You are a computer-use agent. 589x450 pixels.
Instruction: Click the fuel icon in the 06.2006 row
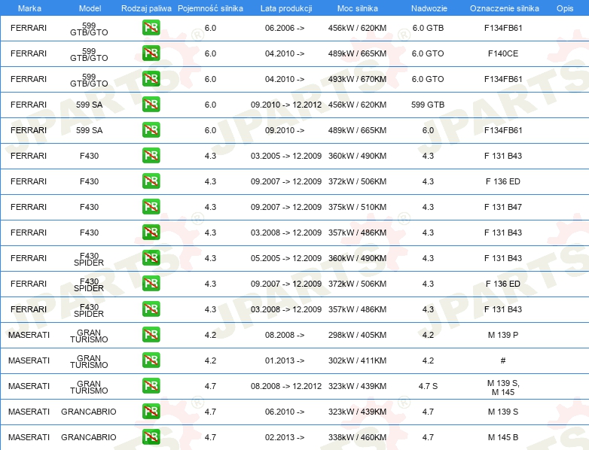tap(151, 28)
